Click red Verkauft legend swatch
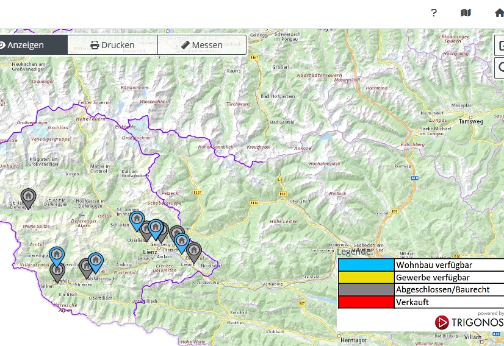Screen dimensions: 504x346 (x=366, y=302)
